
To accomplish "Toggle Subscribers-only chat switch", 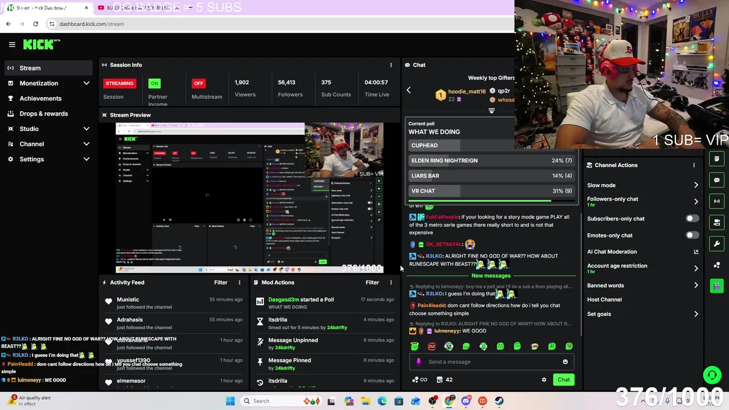I will [x=691, y=219].
